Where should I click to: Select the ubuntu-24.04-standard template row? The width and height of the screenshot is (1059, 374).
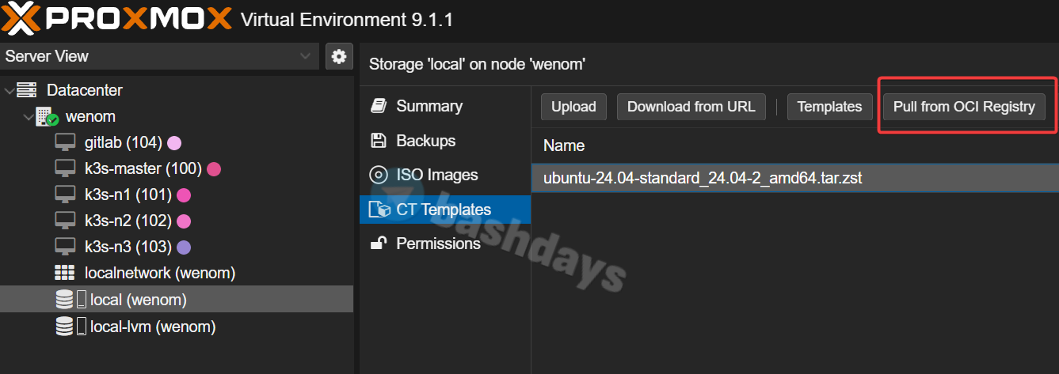pos(702,178)
